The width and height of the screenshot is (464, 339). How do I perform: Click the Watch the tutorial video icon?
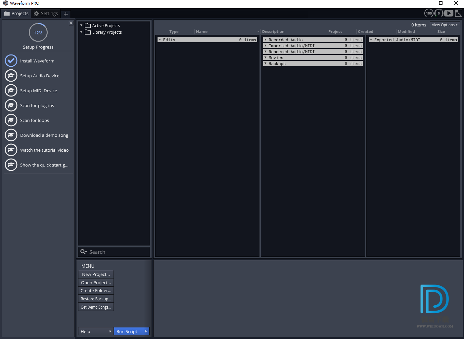[x=11, y=150]
